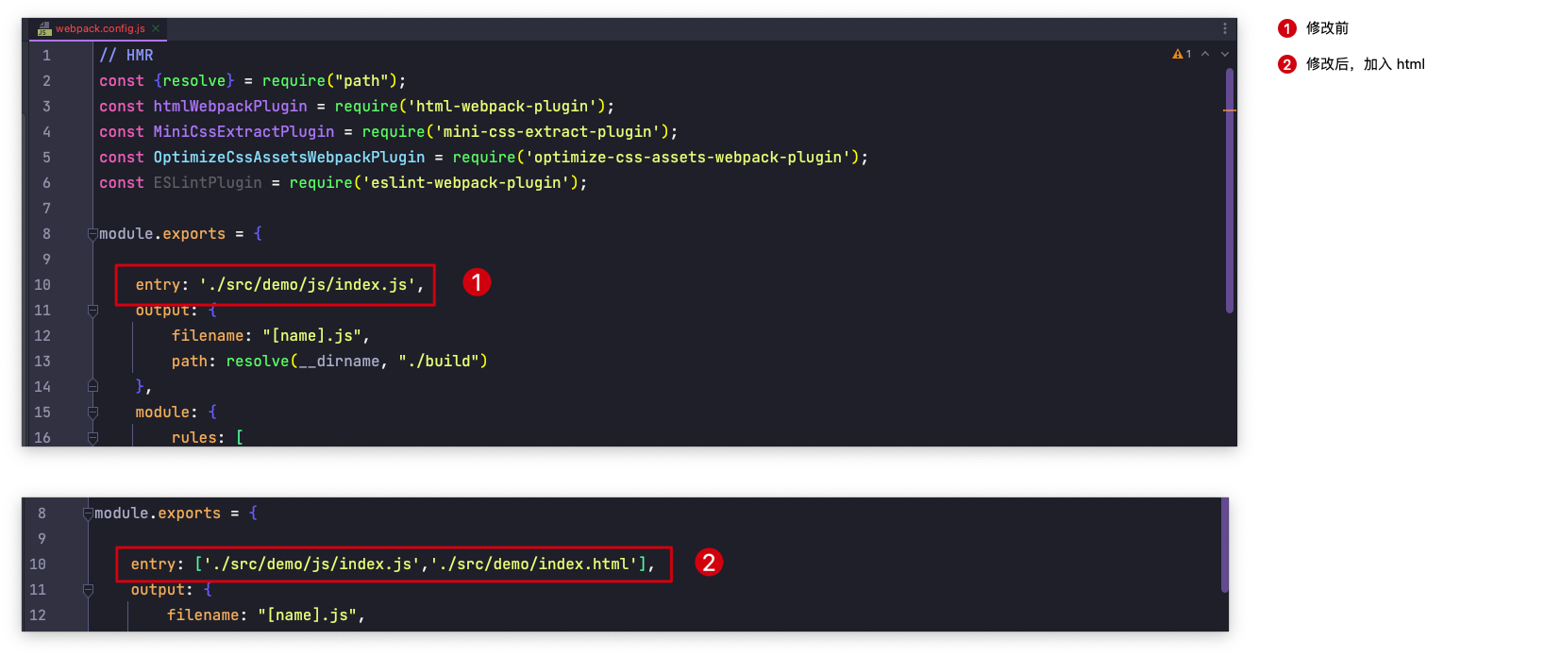This screenshot has height=657, width=1561.
Task: Click the upper editor's vertical scrollbar thumb
Action: [1230, 191]
